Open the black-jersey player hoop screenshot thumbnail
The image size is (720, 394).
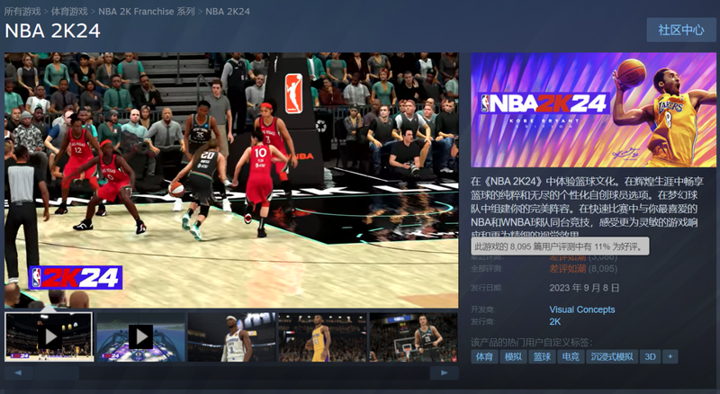pos(413,337)
